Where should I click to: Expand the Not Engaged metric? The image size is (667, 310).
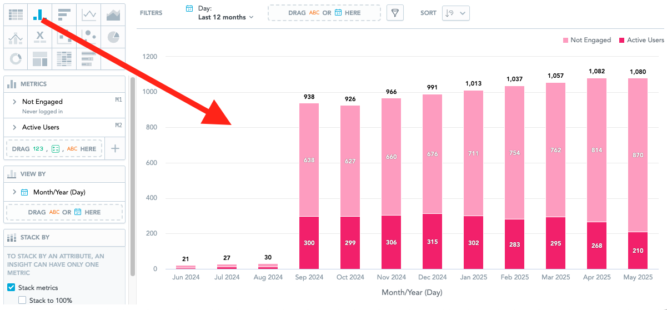[14, 102]
